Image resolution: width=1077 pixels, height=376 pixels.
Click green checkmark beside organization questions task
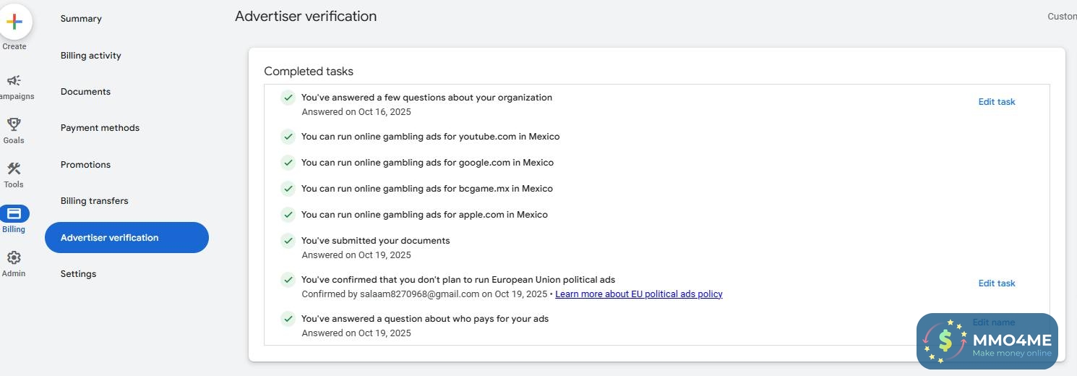pyautogui.click(x=288, y=98)
